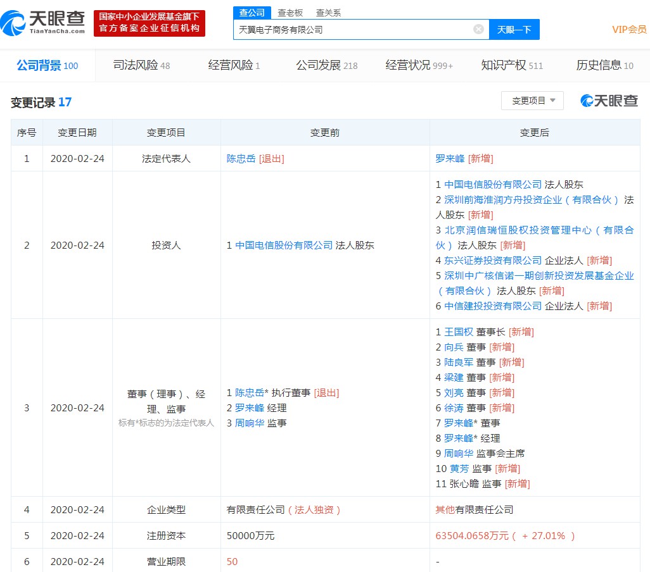Switch to the 查公司 search tab

tap(252, 13)
